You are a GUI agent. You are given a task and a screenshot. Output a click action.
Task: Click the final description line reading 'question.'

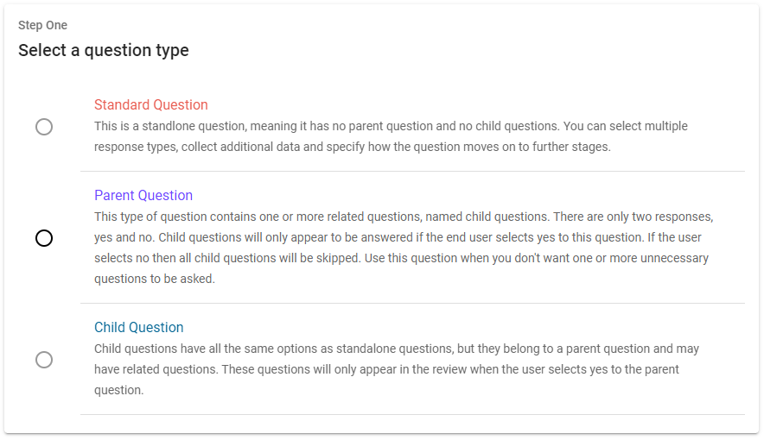(118, 390)
